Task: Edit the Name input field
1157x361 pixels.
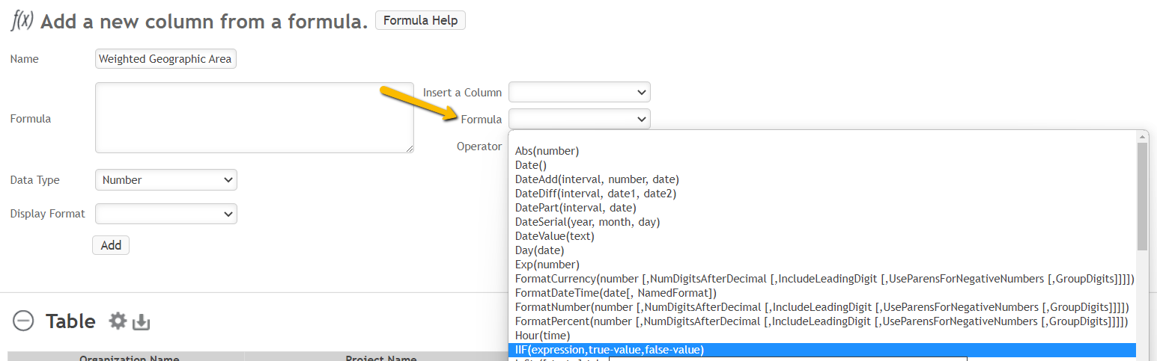Action: coord(166,59)
